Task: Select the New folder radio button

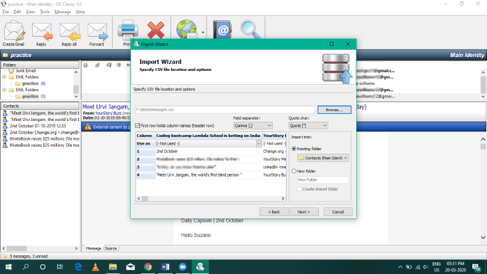Action: tap(294, 171)
